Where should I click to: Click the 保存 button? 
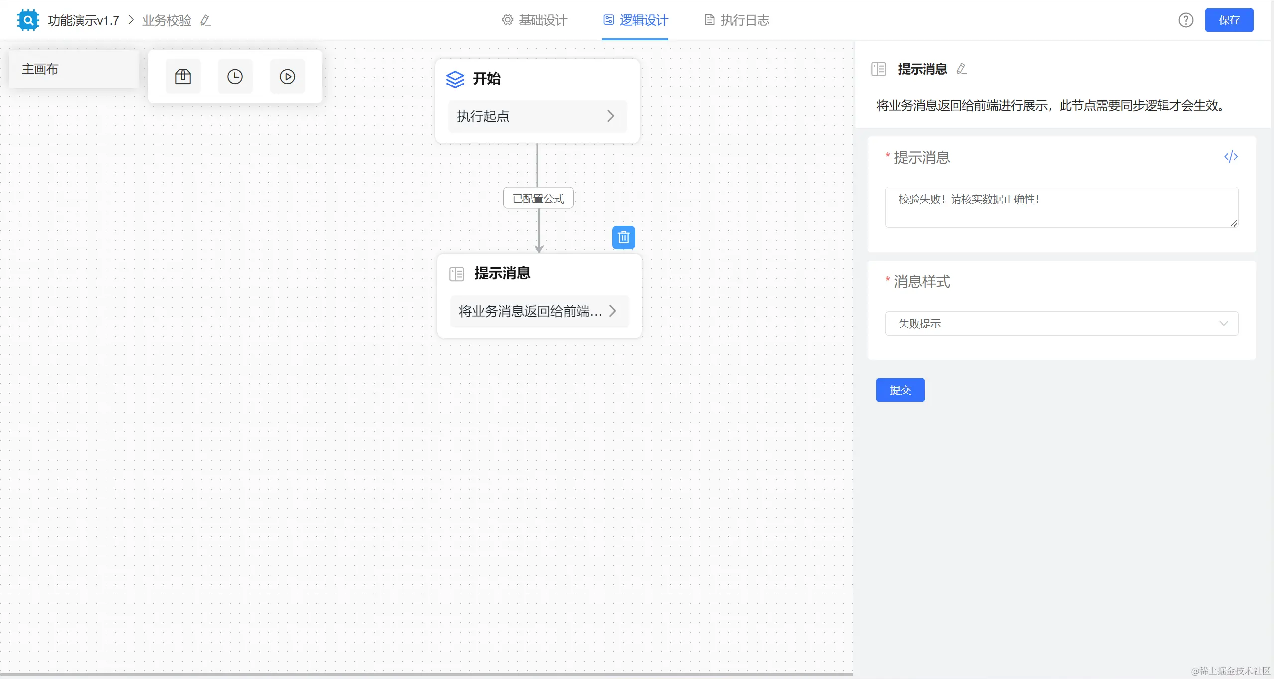(x=1229, y=20)
